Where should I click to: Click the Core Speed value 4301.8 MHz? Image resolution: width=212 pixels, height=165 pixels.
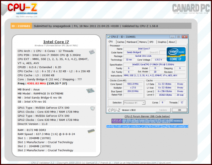[x=133, y=84]
